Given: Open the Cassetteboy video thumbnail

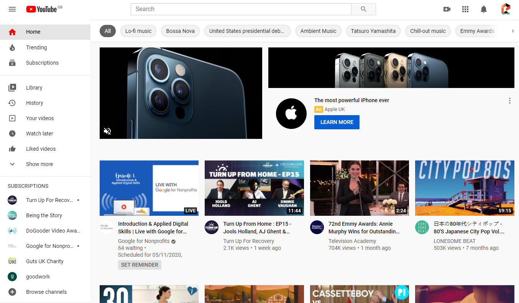Looking at the screenshot, I should (360, 294).
